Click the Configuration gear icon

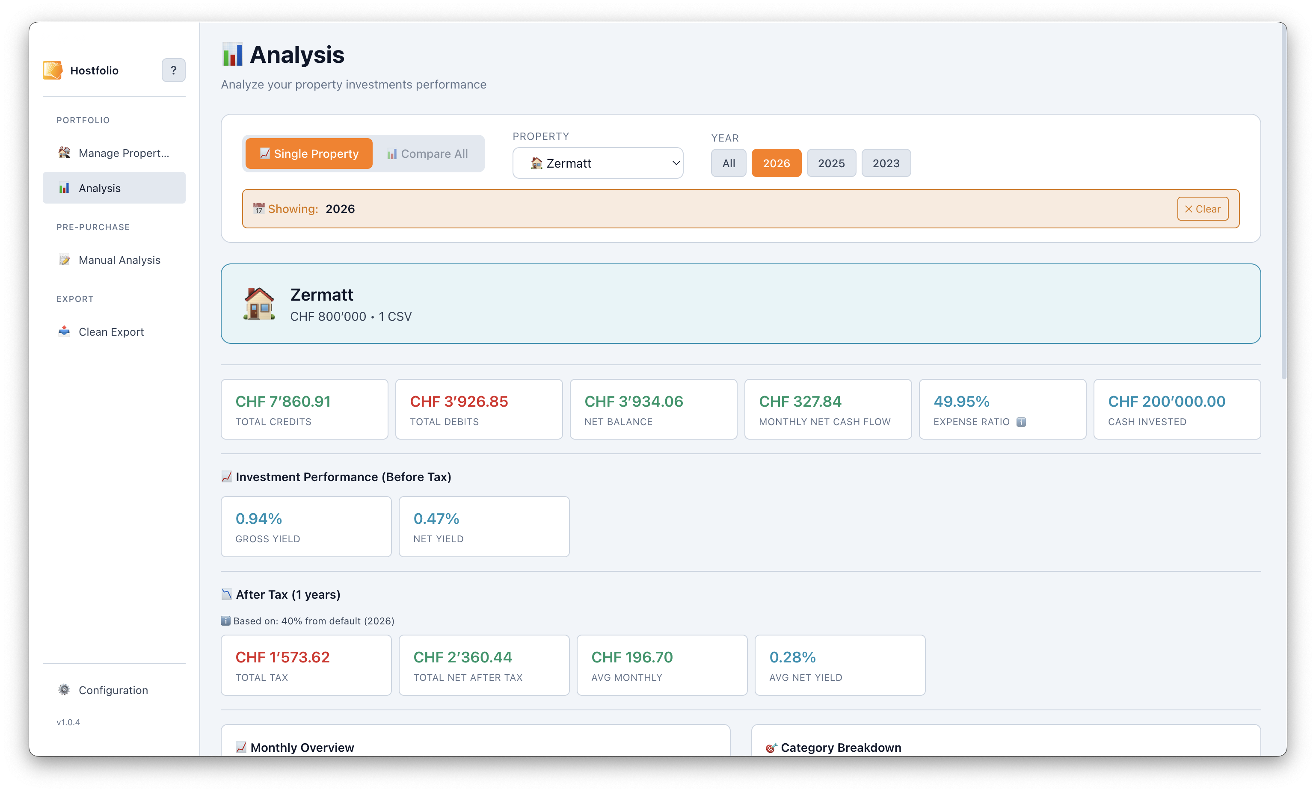pos(64,689)
